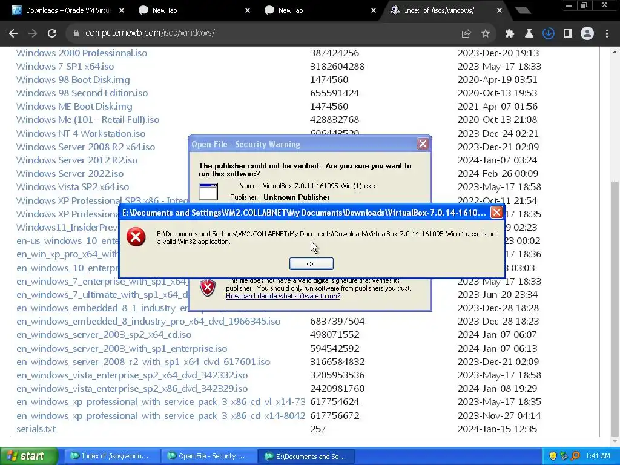Image resolution: width=620 pixels, height=465 pixels.
Task: Open Windows NT 4 Workstation.iso link
Action: pyautogui.click(x=81, y=134)
